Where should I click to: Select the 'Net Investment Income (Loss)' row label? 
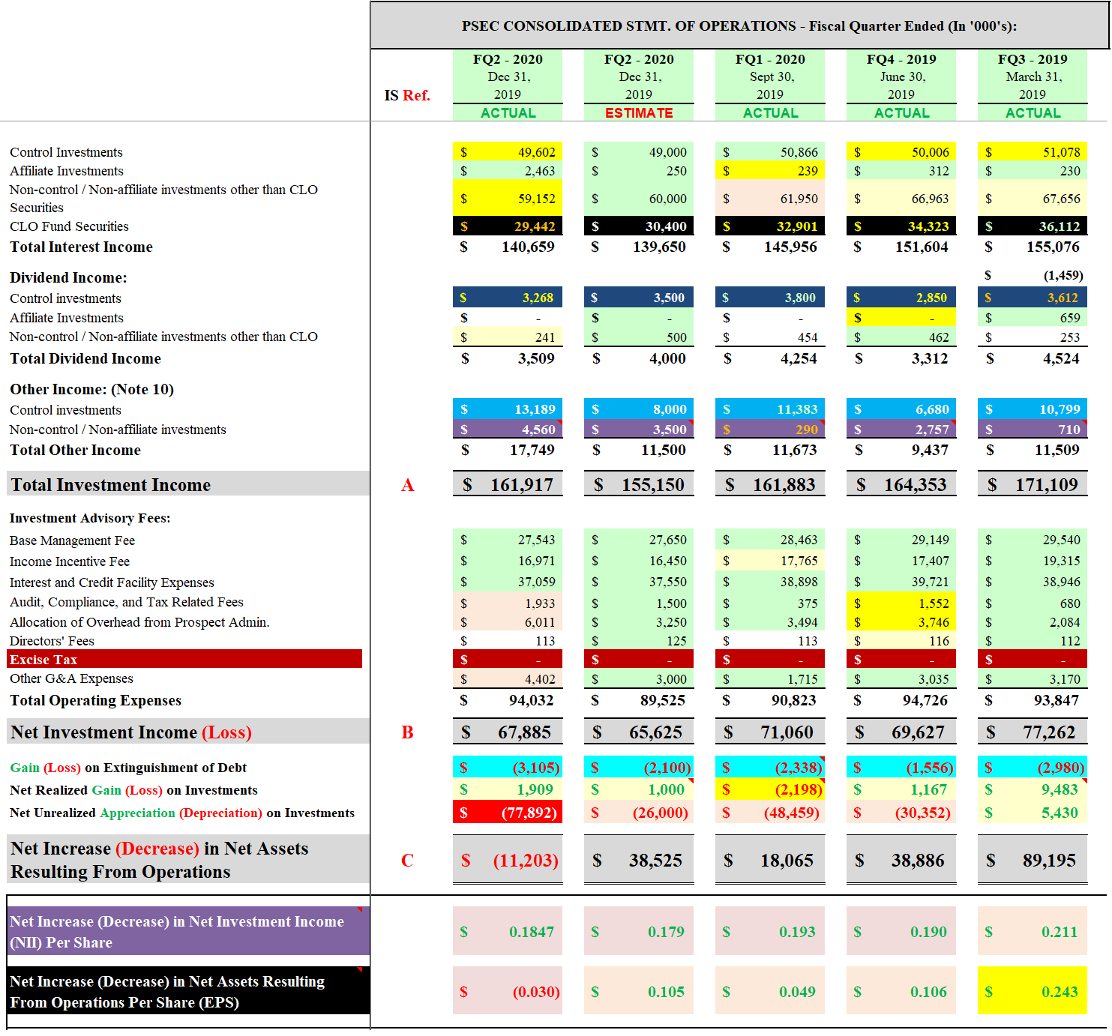click(131, 732)
